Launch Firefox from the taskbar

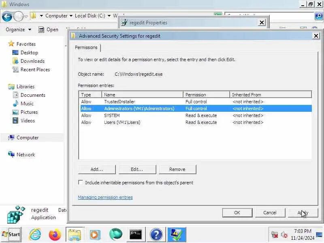point(55,234)
